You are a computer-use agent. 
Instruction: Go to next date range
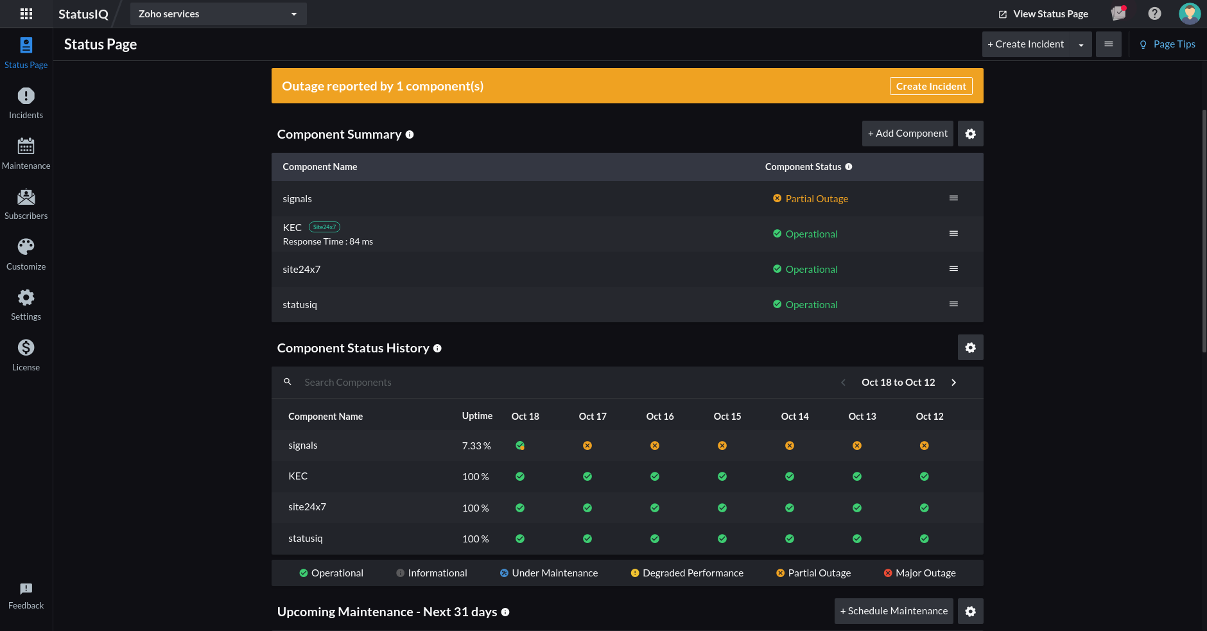[954, 383]
